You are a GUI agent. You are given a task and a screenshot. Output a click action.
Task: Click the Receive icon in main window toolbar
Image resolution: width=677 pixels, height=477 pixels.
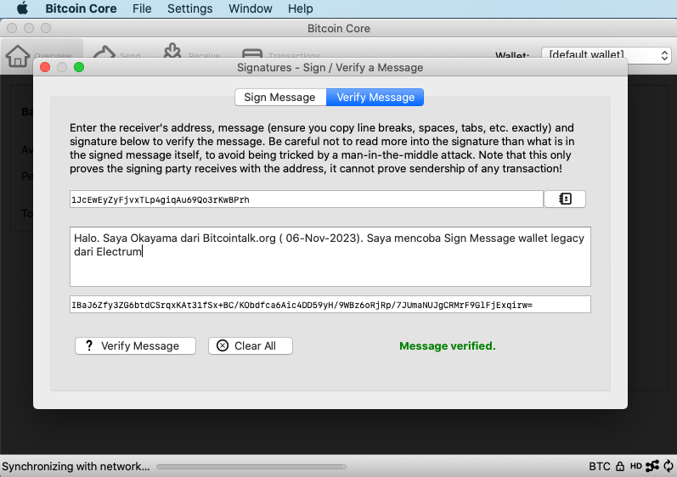(x=172, y=50)
